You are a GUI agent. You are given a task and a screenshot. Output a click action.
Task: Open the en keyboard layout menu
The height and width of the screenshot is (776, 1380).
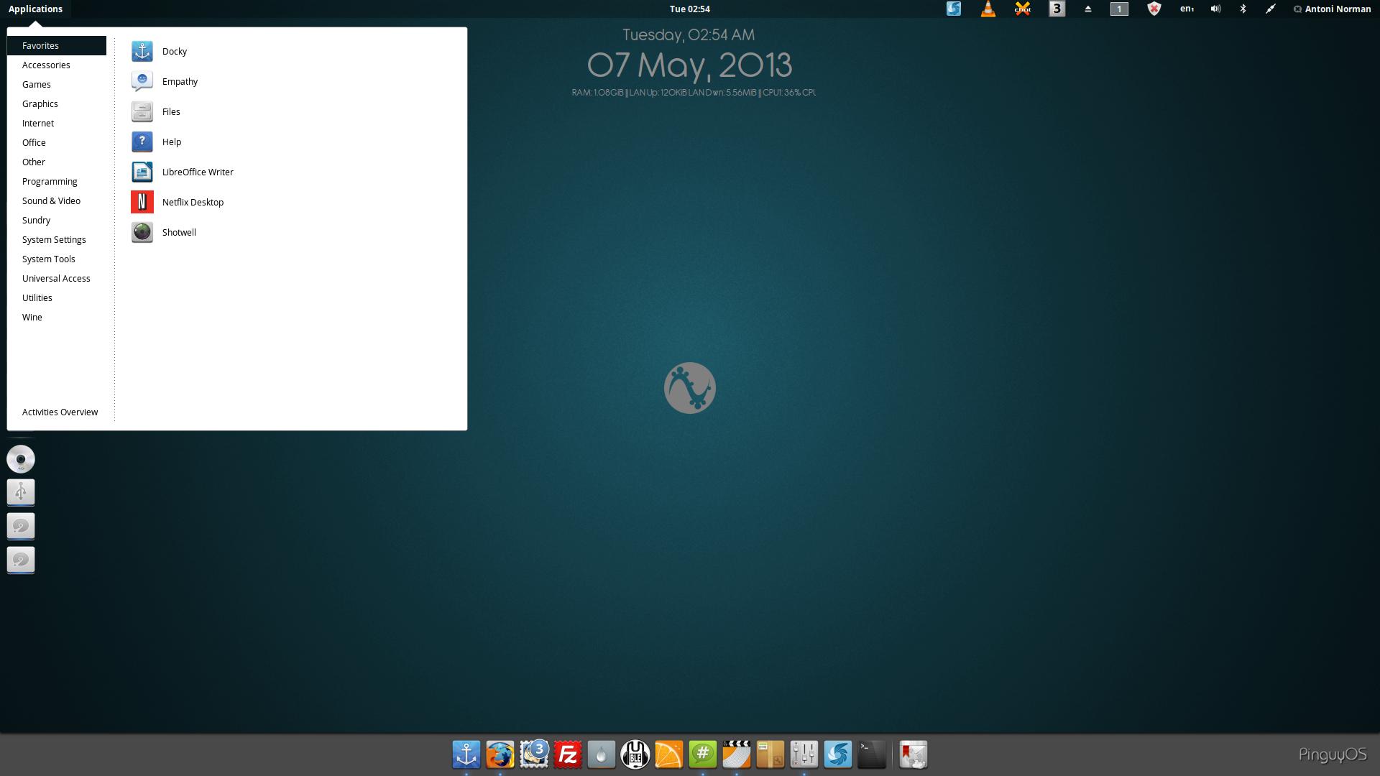tap(1187, 9)
